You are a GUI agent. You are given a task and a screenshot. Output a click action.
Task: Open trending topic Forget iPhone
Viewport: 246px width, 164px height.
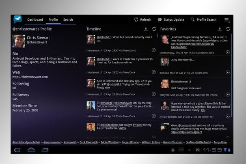[x=130, y=142]
